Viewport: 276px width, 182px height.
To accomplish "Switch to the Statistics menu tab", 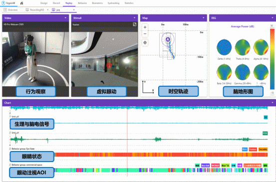I will tap(129, 3).
